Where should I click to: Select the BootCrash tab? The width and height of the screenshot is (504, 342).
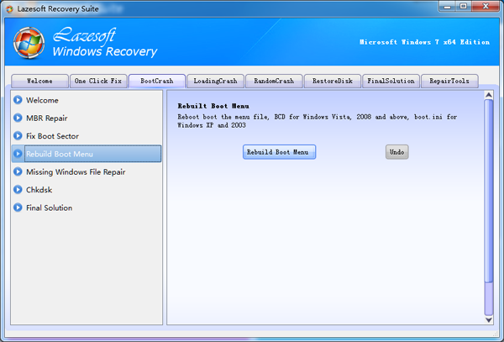(x=157, y=81)
